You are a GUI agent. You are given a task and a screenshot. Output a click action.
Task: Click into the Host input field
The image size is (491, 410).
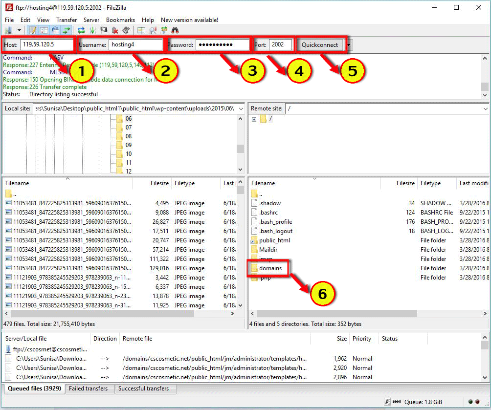tap(46, 45)
